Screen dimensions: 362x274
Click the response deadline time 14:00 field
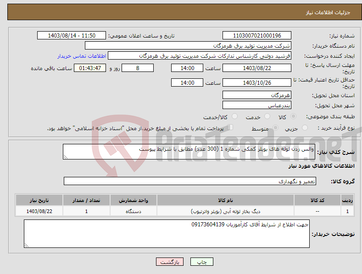(x=187, y=68)
